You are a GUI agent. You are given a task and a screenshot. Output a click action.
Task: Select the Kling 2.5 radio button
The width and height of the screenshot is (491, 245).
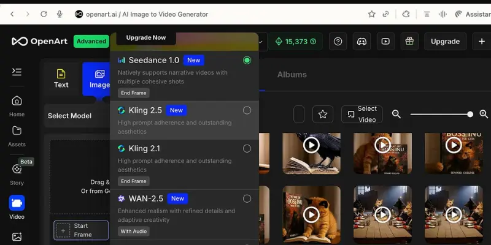tap(247, 110)
